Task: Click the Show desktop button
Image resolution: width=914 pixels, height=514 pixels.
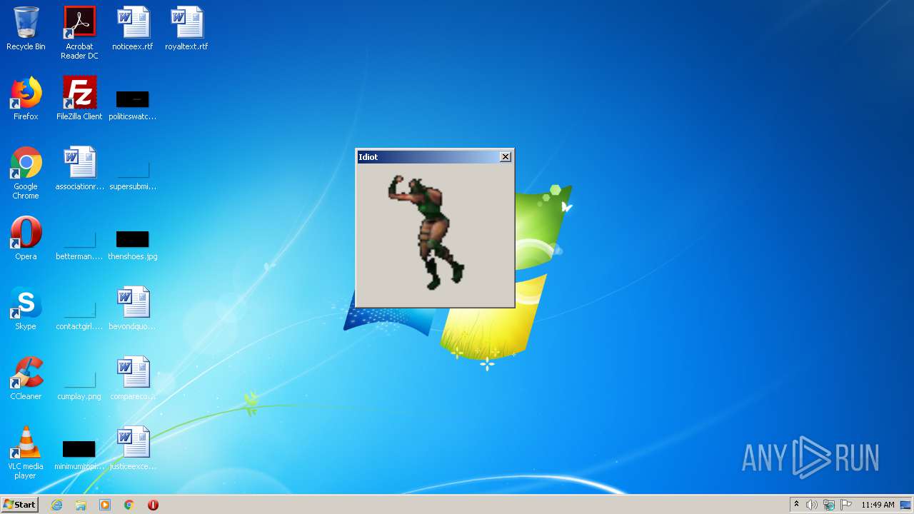Action: coord(905,505)
